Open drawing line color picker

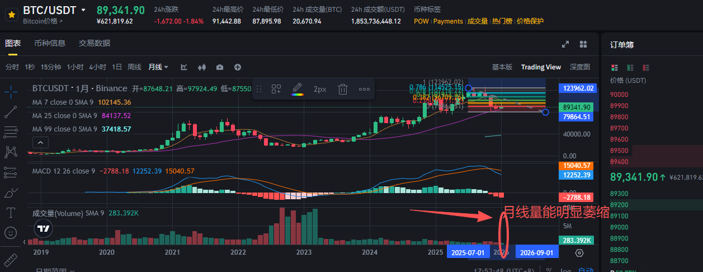298,89
